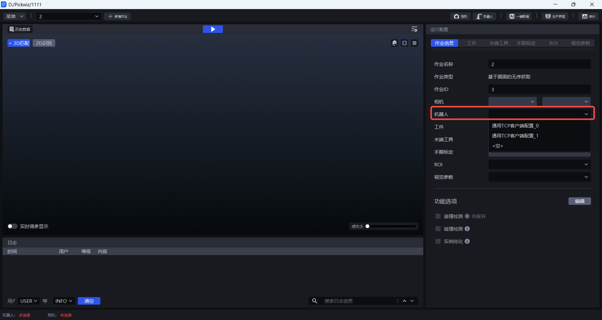Click the blue play run button
The width and height of the screenshot is (602, 320).
pos(213,29)
